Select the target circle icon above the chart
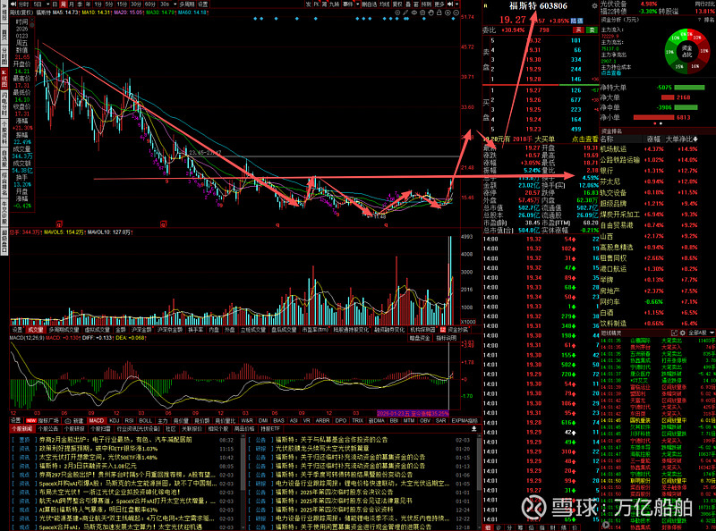The image size is (716, 531). point(397,13)
